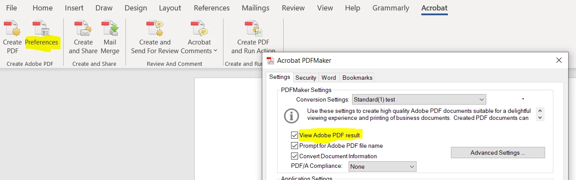Open the View ribbon tab
The height and width of the screenshot is (180, 576).
pyautogui.click(x=325, y=8)
